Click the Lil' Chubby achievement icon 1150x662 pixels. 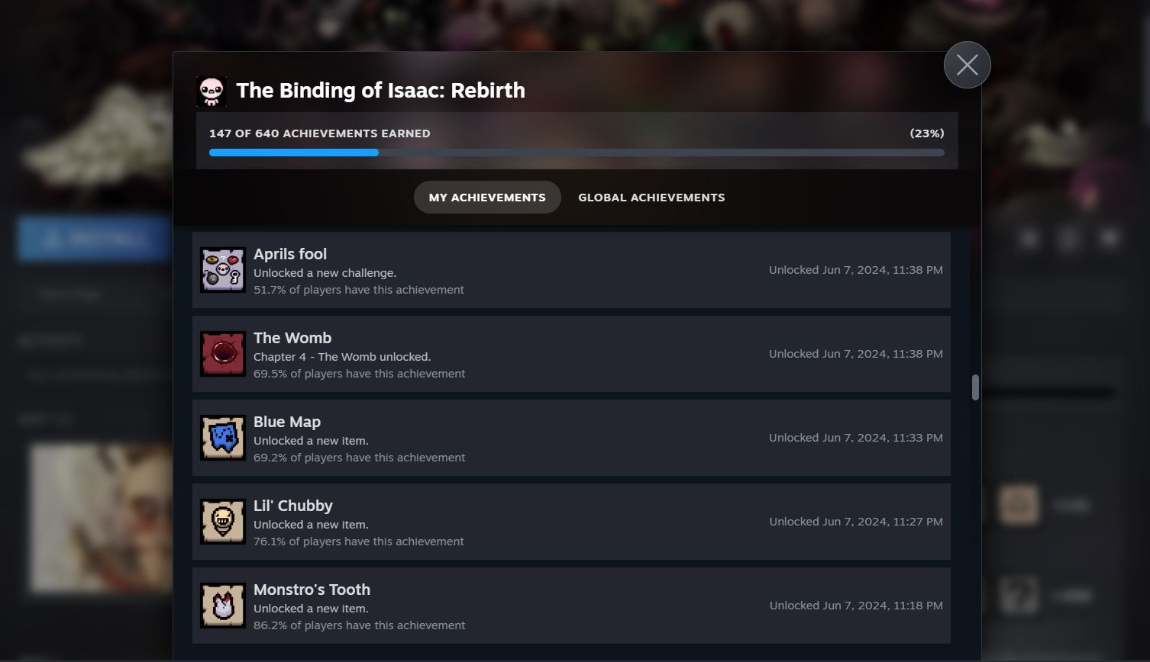click(223, 522)
